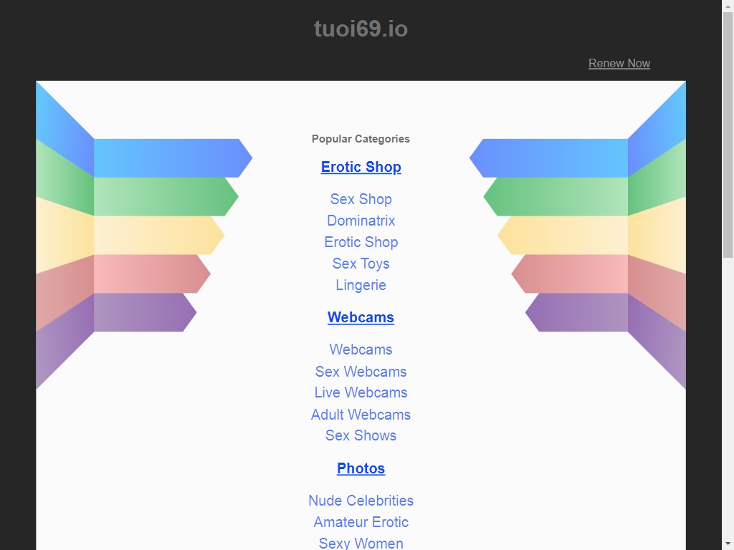Screen dimensions: 734x550
Task: Click the vertical scrollbar thumb
Action: (x=728, y=134)
